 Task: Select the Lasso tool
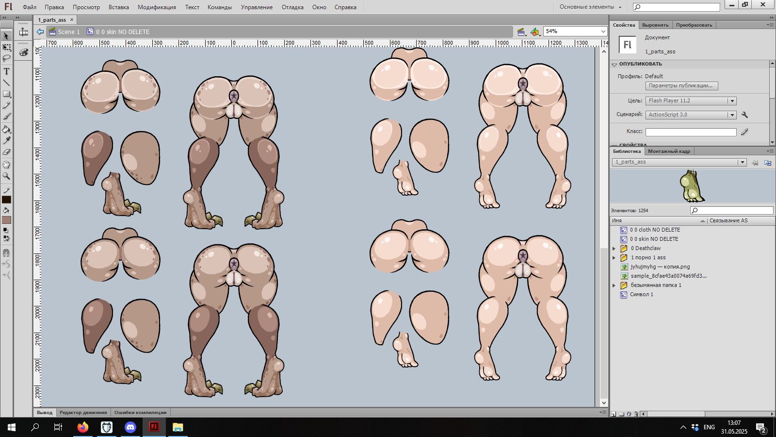(6, 58)
